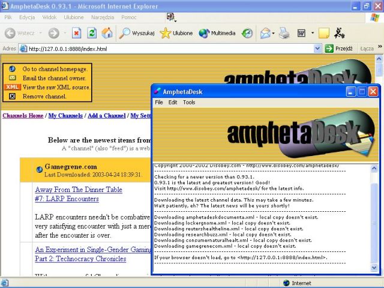Click scroll up arrow in IE page

[x=379, y=59]
